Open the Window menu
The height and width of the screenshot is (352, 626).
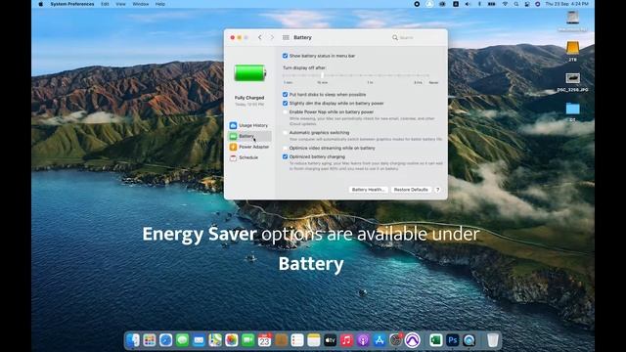pyautogui.click(x=141, y=4)
